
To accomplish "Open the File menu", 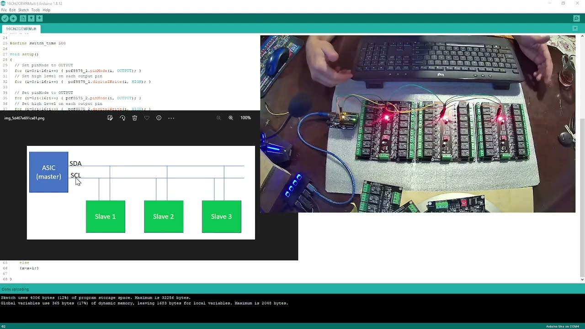I will pyautogui.click(x=4, y=10).
